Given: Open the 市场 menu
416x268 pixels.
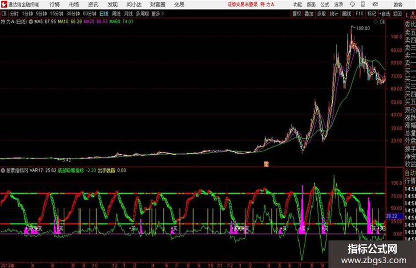Looking at the screenshot, I should (x=74, y=4).
